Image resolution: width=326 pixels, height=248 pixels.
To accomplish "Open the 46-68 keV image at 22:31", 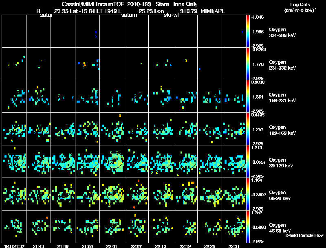I will [x=234, y=226].
